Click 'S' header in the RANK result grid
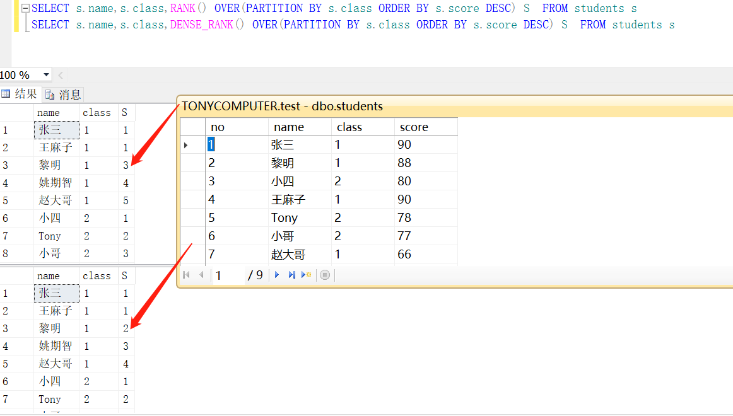The height and width of the screenshot is (416, 733). point(126,113)
